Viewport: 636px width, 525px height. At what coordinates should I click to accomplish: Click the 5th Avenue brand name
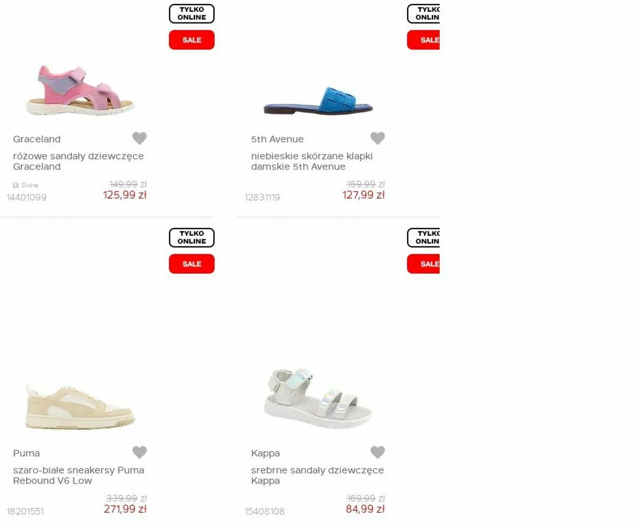[x=277, y=139]
